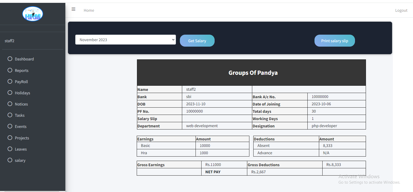Click the Reports circle icon
The width and height of the screenshot is (413, 192).
click(x=10, y=70)
